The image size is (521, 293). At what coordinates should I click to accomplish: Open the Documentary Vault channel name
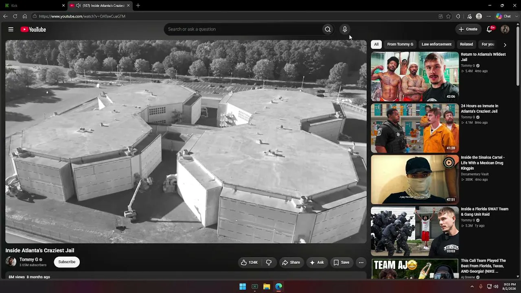tap(475, 174)
